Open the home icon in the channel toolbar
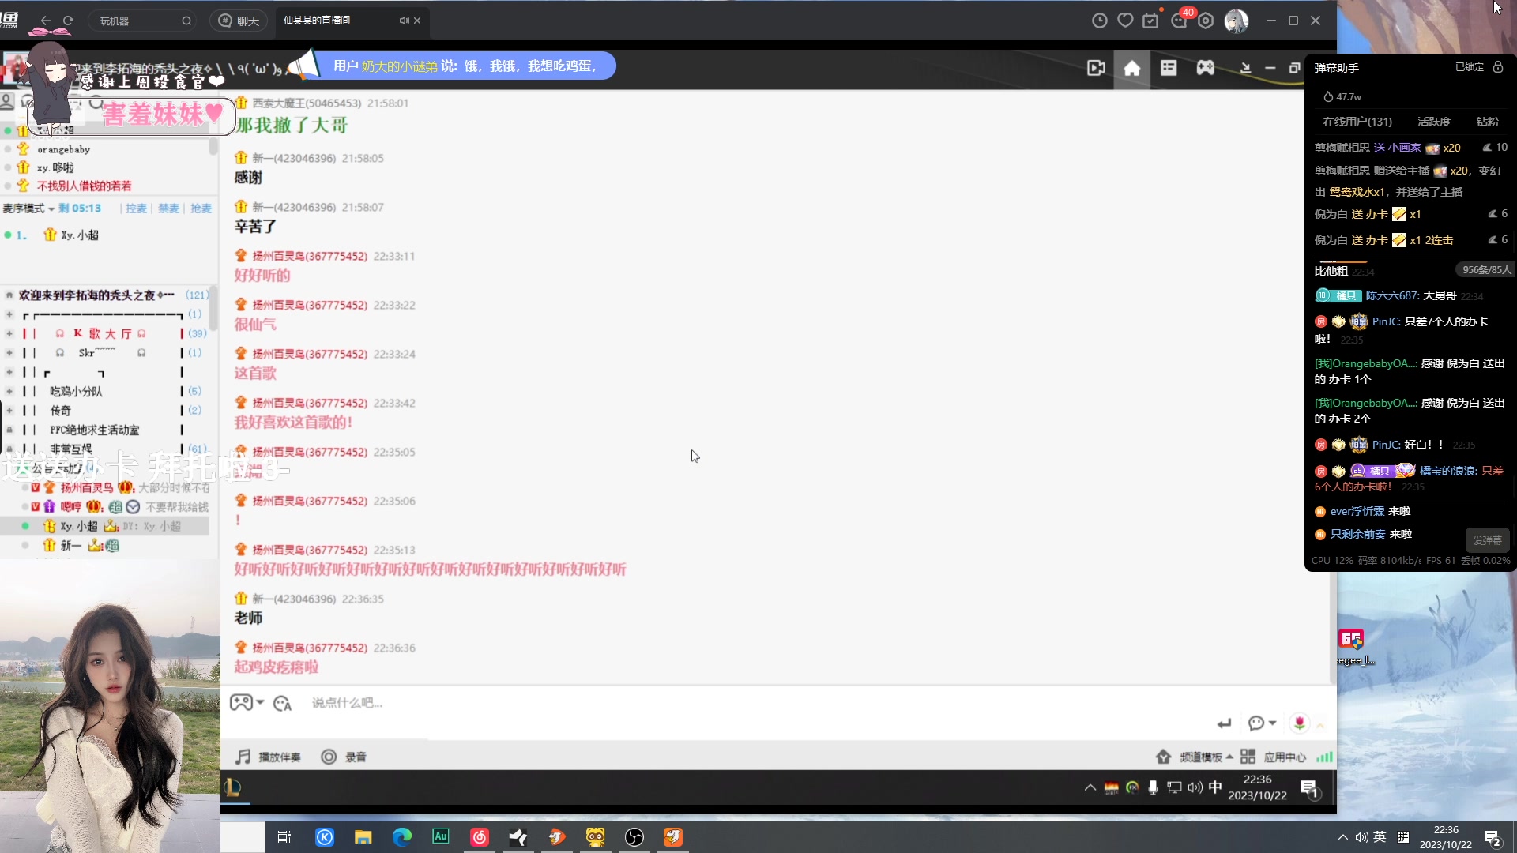The height and width of the screenshot is (853, 1517). click(x=1131, y=69)
